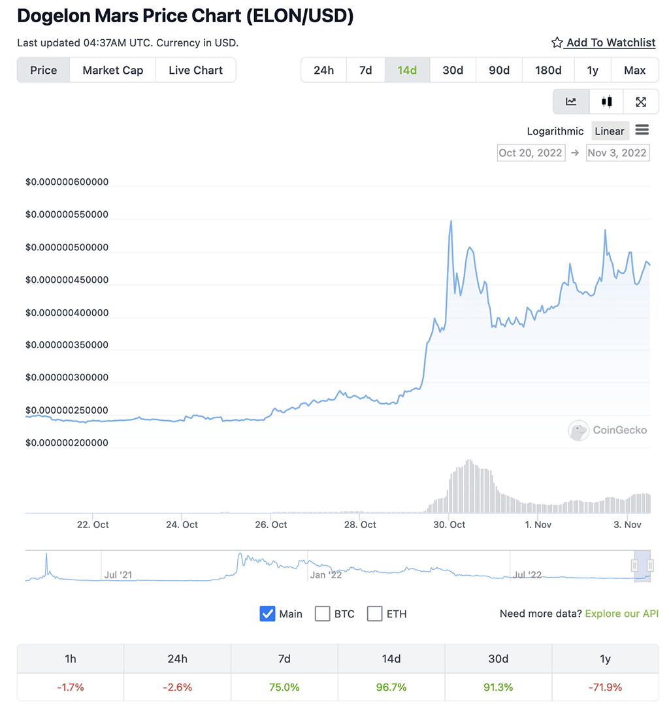The image size is (669, 709).
Task: Switch chart scale to Linear
Action: (x=610, y=131)
